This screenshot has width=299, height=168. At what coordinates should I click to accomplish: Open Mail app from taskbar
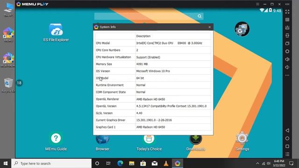(155, 163)
